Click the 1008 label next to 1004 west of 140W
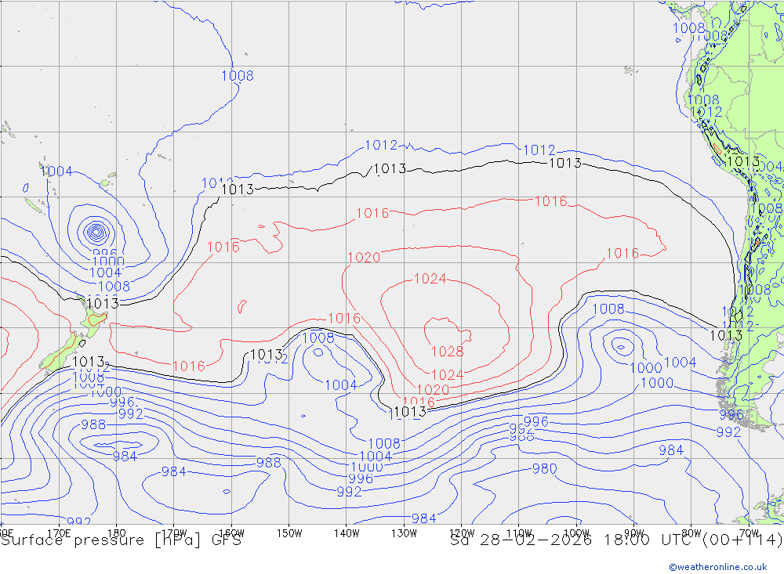 pyautogui.click(x=318, y=338)
